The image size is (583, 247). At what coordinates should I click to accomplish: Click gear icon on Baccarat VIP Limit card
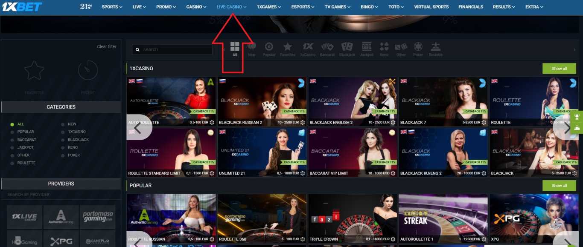click(x=393, y=173)
